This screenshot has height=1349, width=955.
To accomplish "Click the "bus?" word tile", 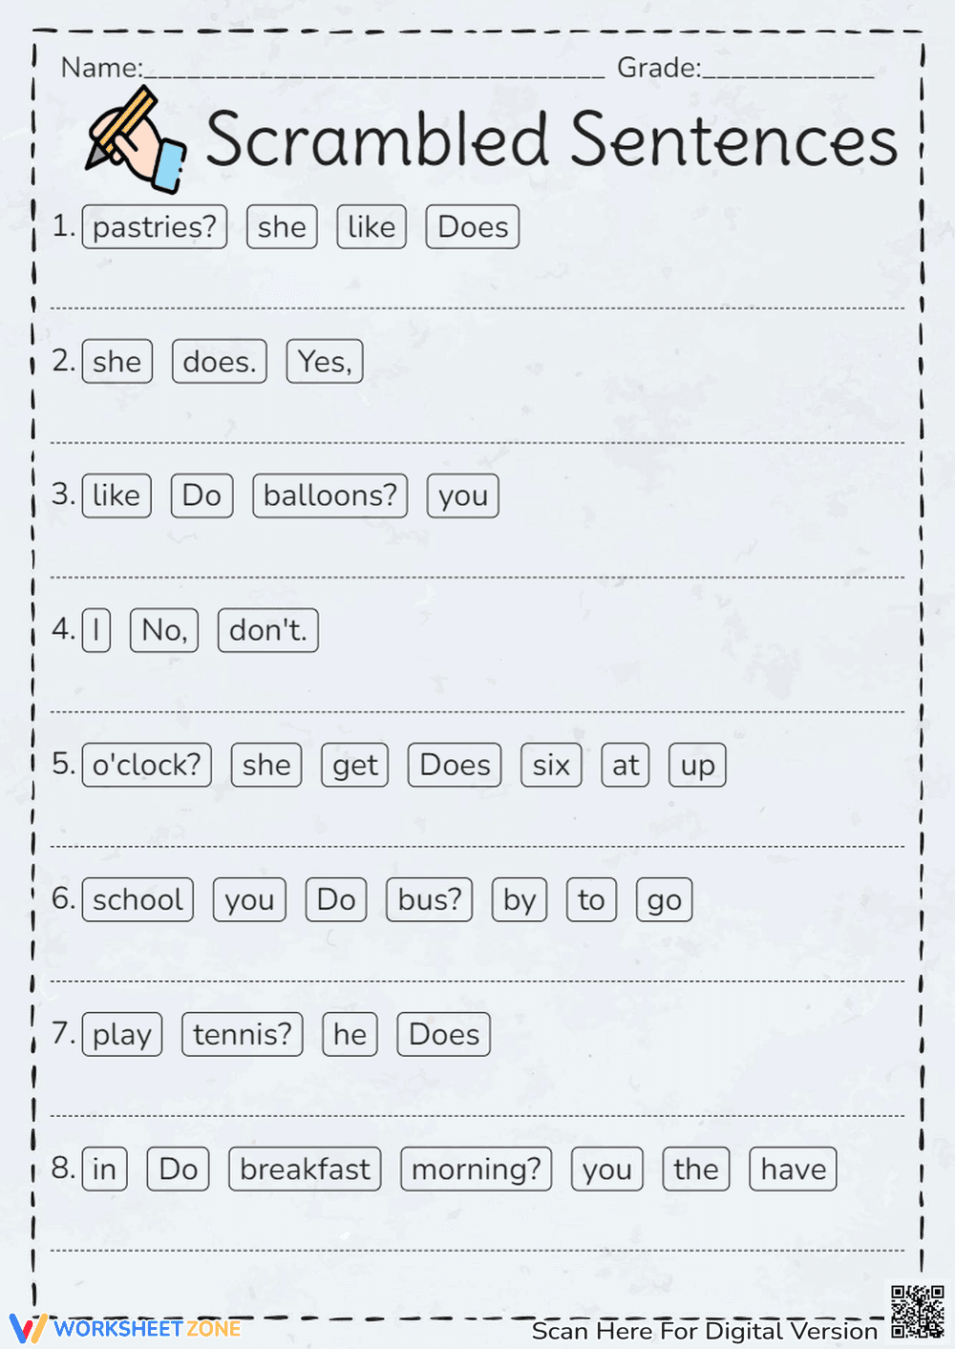I will pyautogui.click(x=429, y=900).
